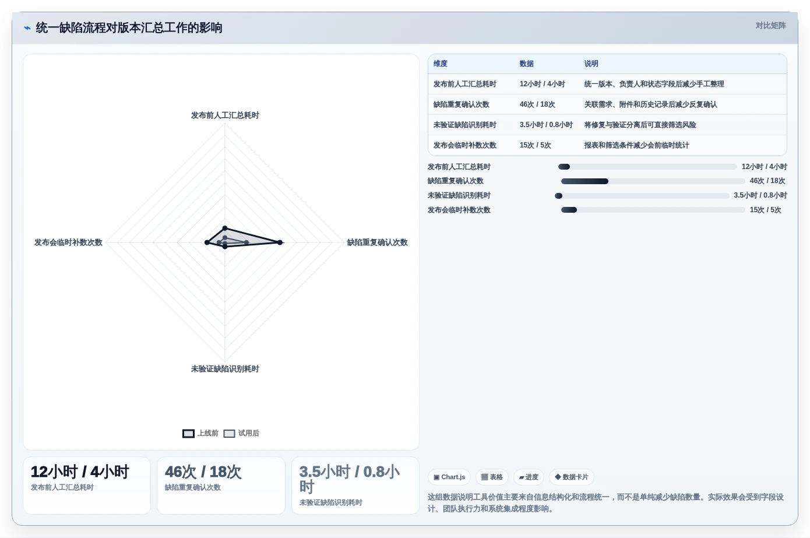Click the 维度 column header
Screen dimensions: 810x538
click(441, 64)
